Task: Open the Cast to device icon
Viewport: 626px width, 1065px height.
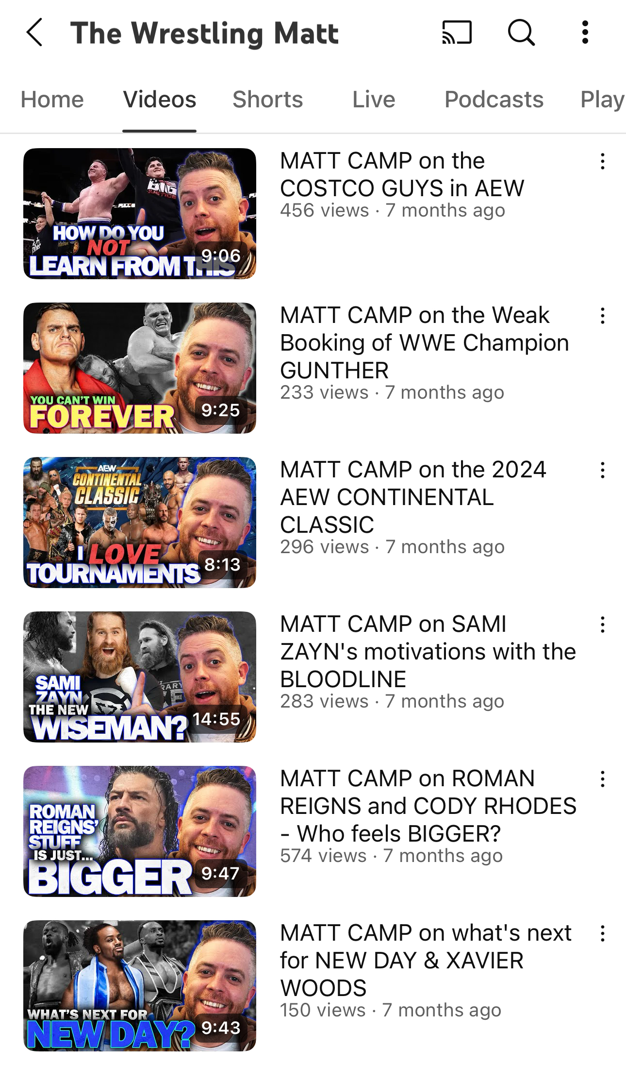Action: coord(457,33)
